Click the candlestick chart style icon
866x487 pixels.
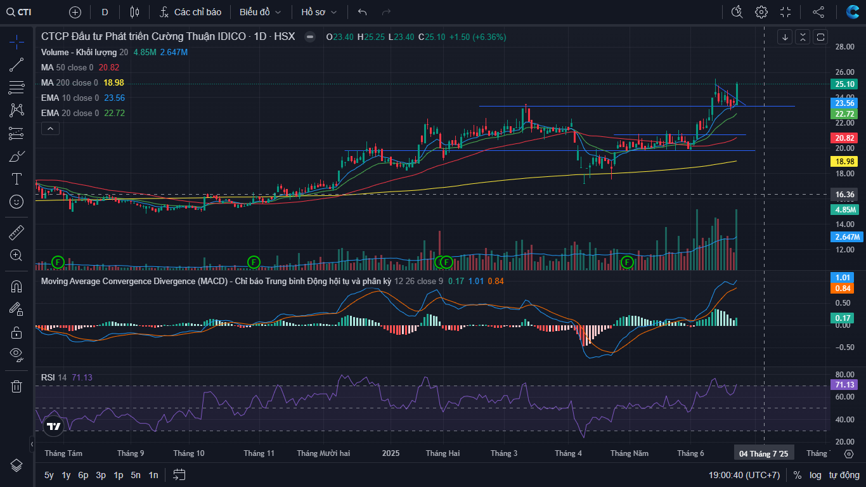point(134,12)
